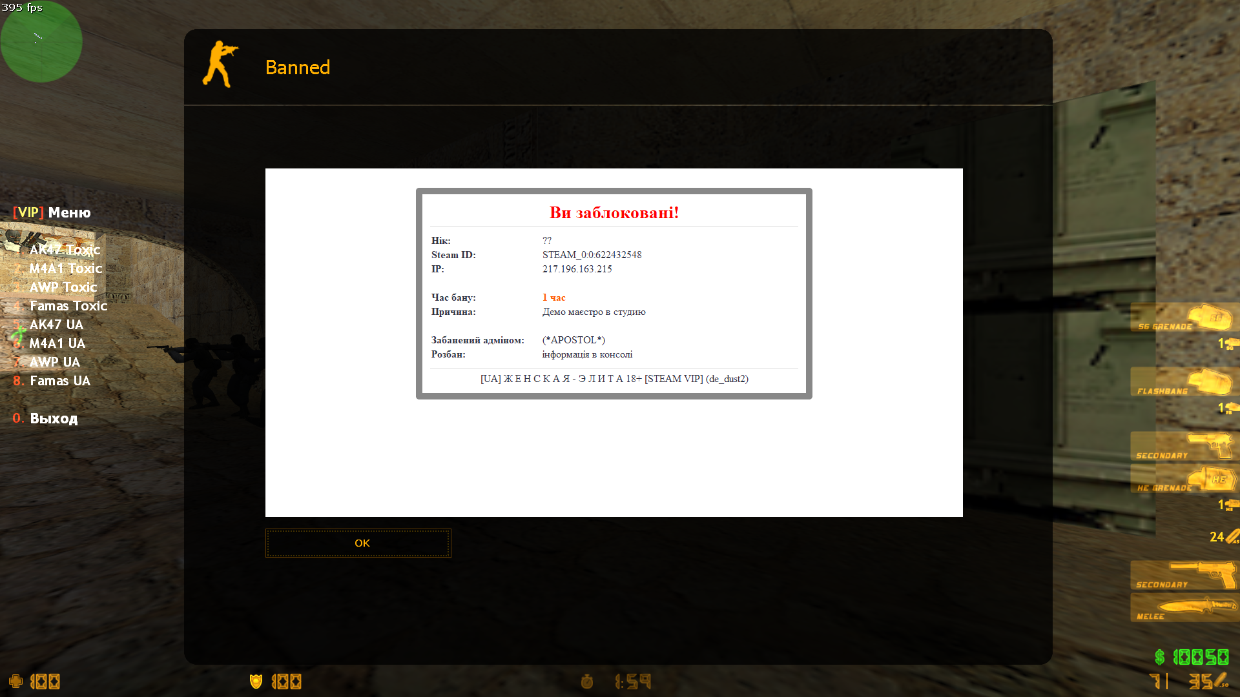Click the ban duration 1 час
1240x697 pixels.
tap(554, 298)
